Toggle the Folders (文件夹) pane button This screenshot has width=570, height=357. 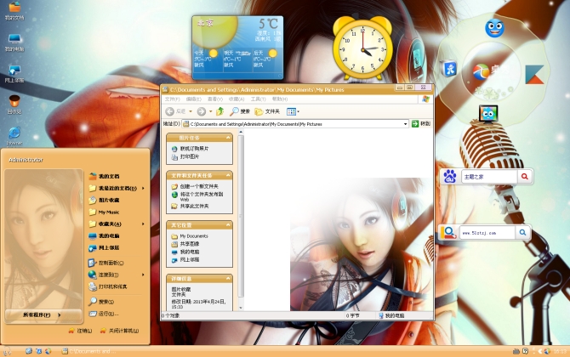(267, 111)
